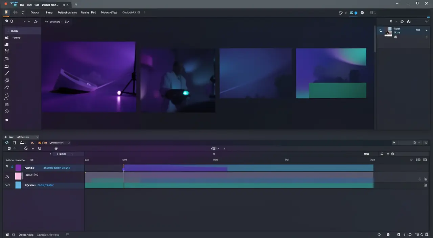This screenshot has width=433, height=238.
Task: Open the second top menu item
Action: coord(49,13)
